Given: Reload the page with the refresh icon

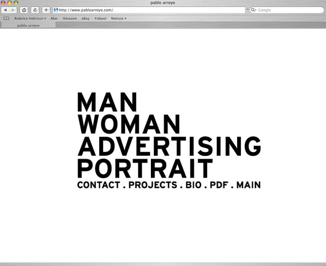Looking at the screenshot, I should pyautogui.click(x=35, y=10).
